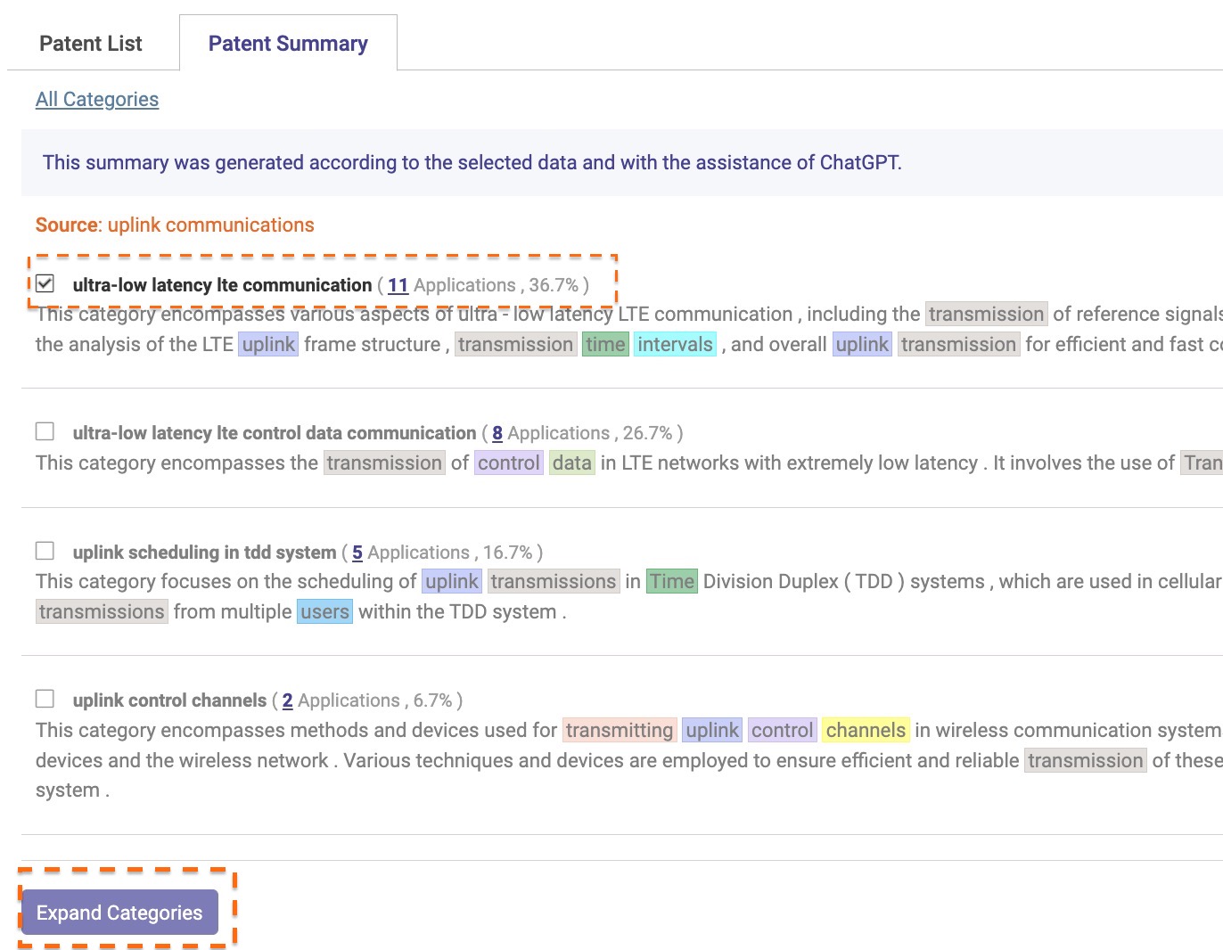Enable the uplink control channels checkbox
The width and height of the screenshot is (1223, 950).
click(x=45, y=699)
